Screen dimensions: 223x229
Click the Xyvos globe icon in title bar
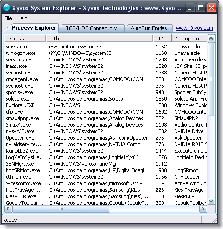coord(7,7)
